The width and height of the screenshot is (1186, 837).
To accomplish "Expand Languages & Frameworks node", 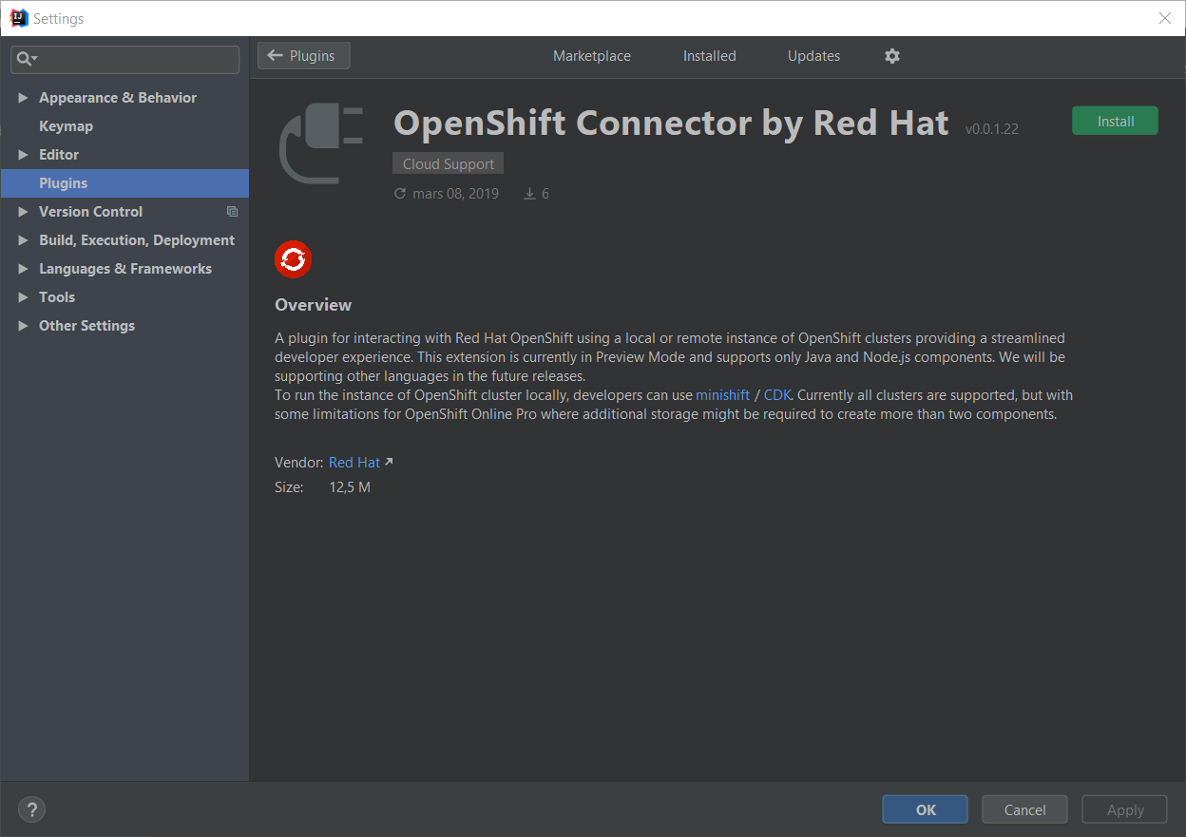I will pyautogui.click(x=23, y=269).
